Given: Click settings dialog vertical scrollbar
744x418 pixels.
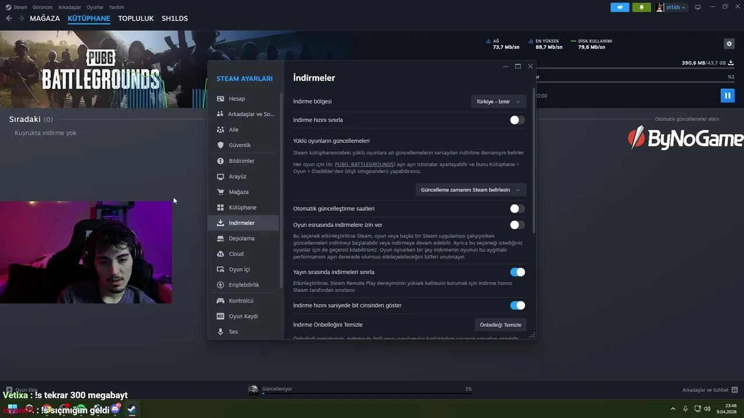Looking at the screenshot, I should [x=534, y=161].
